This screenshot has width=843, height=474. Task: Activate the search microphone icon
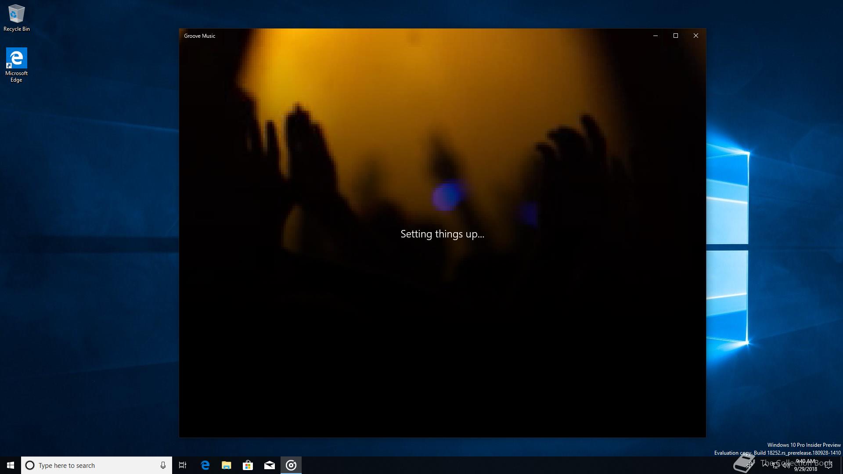point(163,465)
